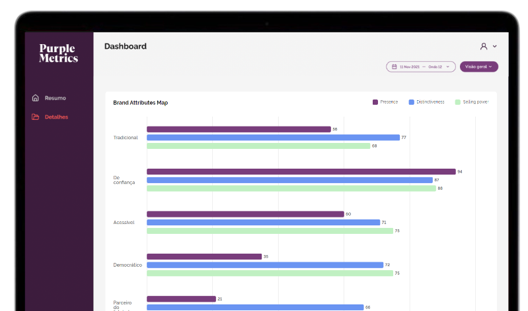Screen dimensions: 528x311
Task: Click the Brand Attributes Map title
Action: pos(140,103)
